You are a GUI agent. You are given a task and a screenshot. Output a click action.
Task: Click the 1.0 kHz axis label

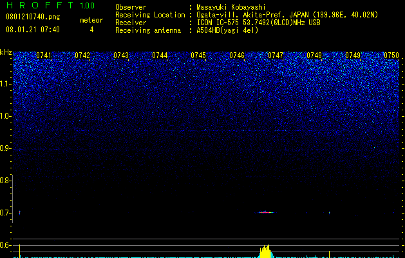click(6, 116)
